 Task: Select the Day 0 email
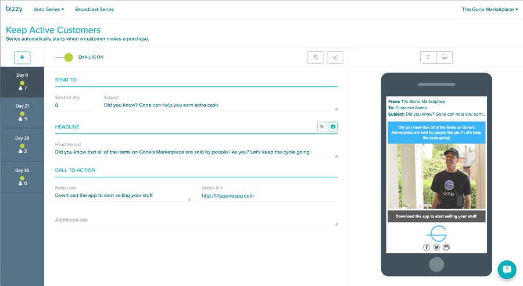[22, 82]
